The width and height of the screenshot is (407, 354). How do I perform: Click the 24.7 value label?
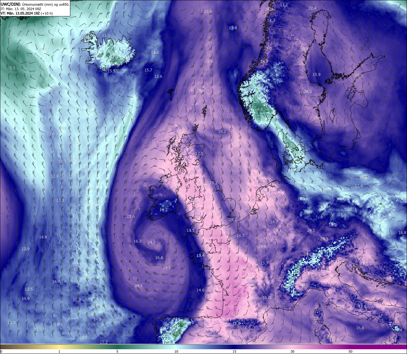(264, 62)
